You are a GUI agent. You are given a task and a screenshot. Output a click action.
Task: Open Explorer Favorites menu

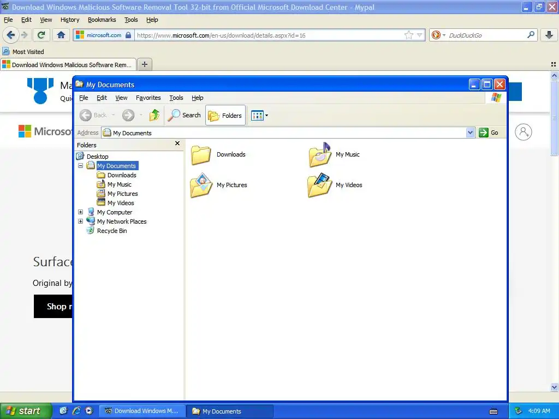pos(148,98)
